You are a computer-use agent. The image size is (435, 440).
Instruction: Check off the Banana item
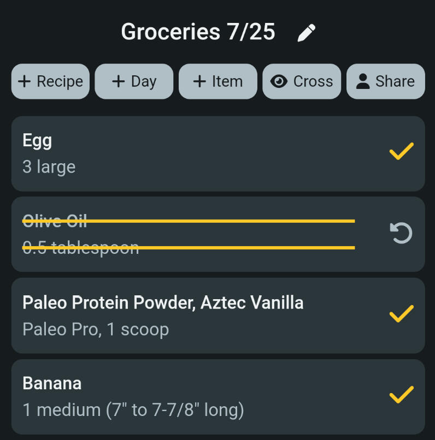(x=401, y=395)
